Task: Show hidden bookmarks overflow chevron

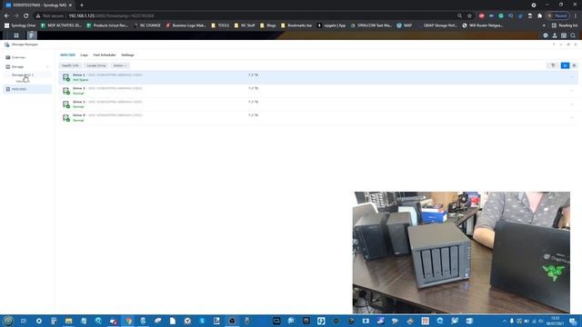Action: tap(544, 25)
